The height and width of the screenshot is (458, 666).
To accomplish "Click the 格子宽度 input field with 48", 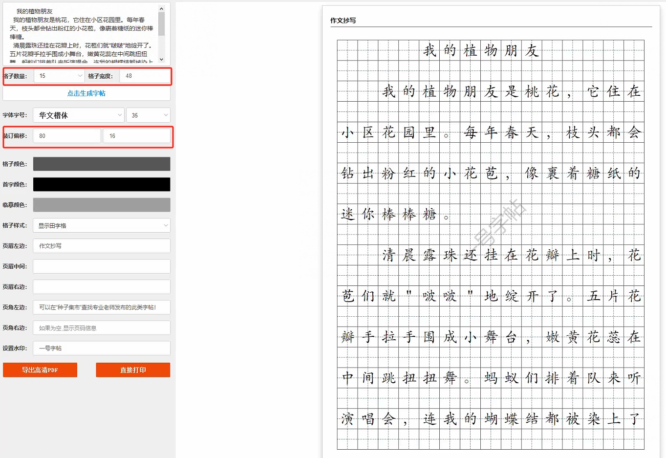I will point(145,76).
